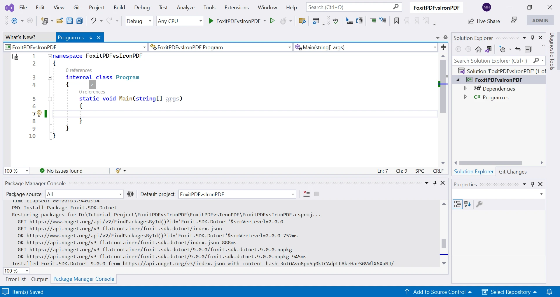Expand the Program.cs node in Solution Explorer
Viewport: 560px width, 297px height.
coord(466,97)
